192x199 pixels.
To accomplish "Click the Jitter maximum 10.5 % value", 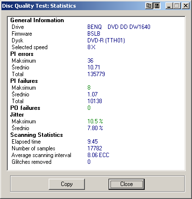I will coord(95,121).
